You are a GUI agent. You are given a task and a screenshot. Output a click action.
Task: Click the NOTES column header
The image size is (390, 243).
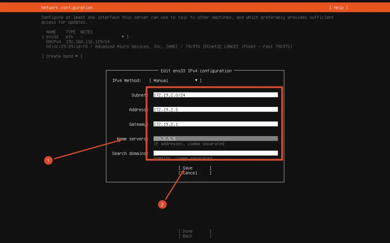point(86,32)
